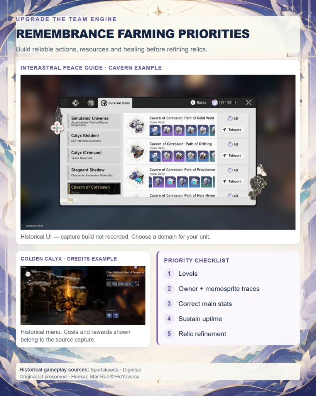Open the second circular emblem tab icon
Image resolution: width=316 pixels, height=396 pixels.
(91, 103)
